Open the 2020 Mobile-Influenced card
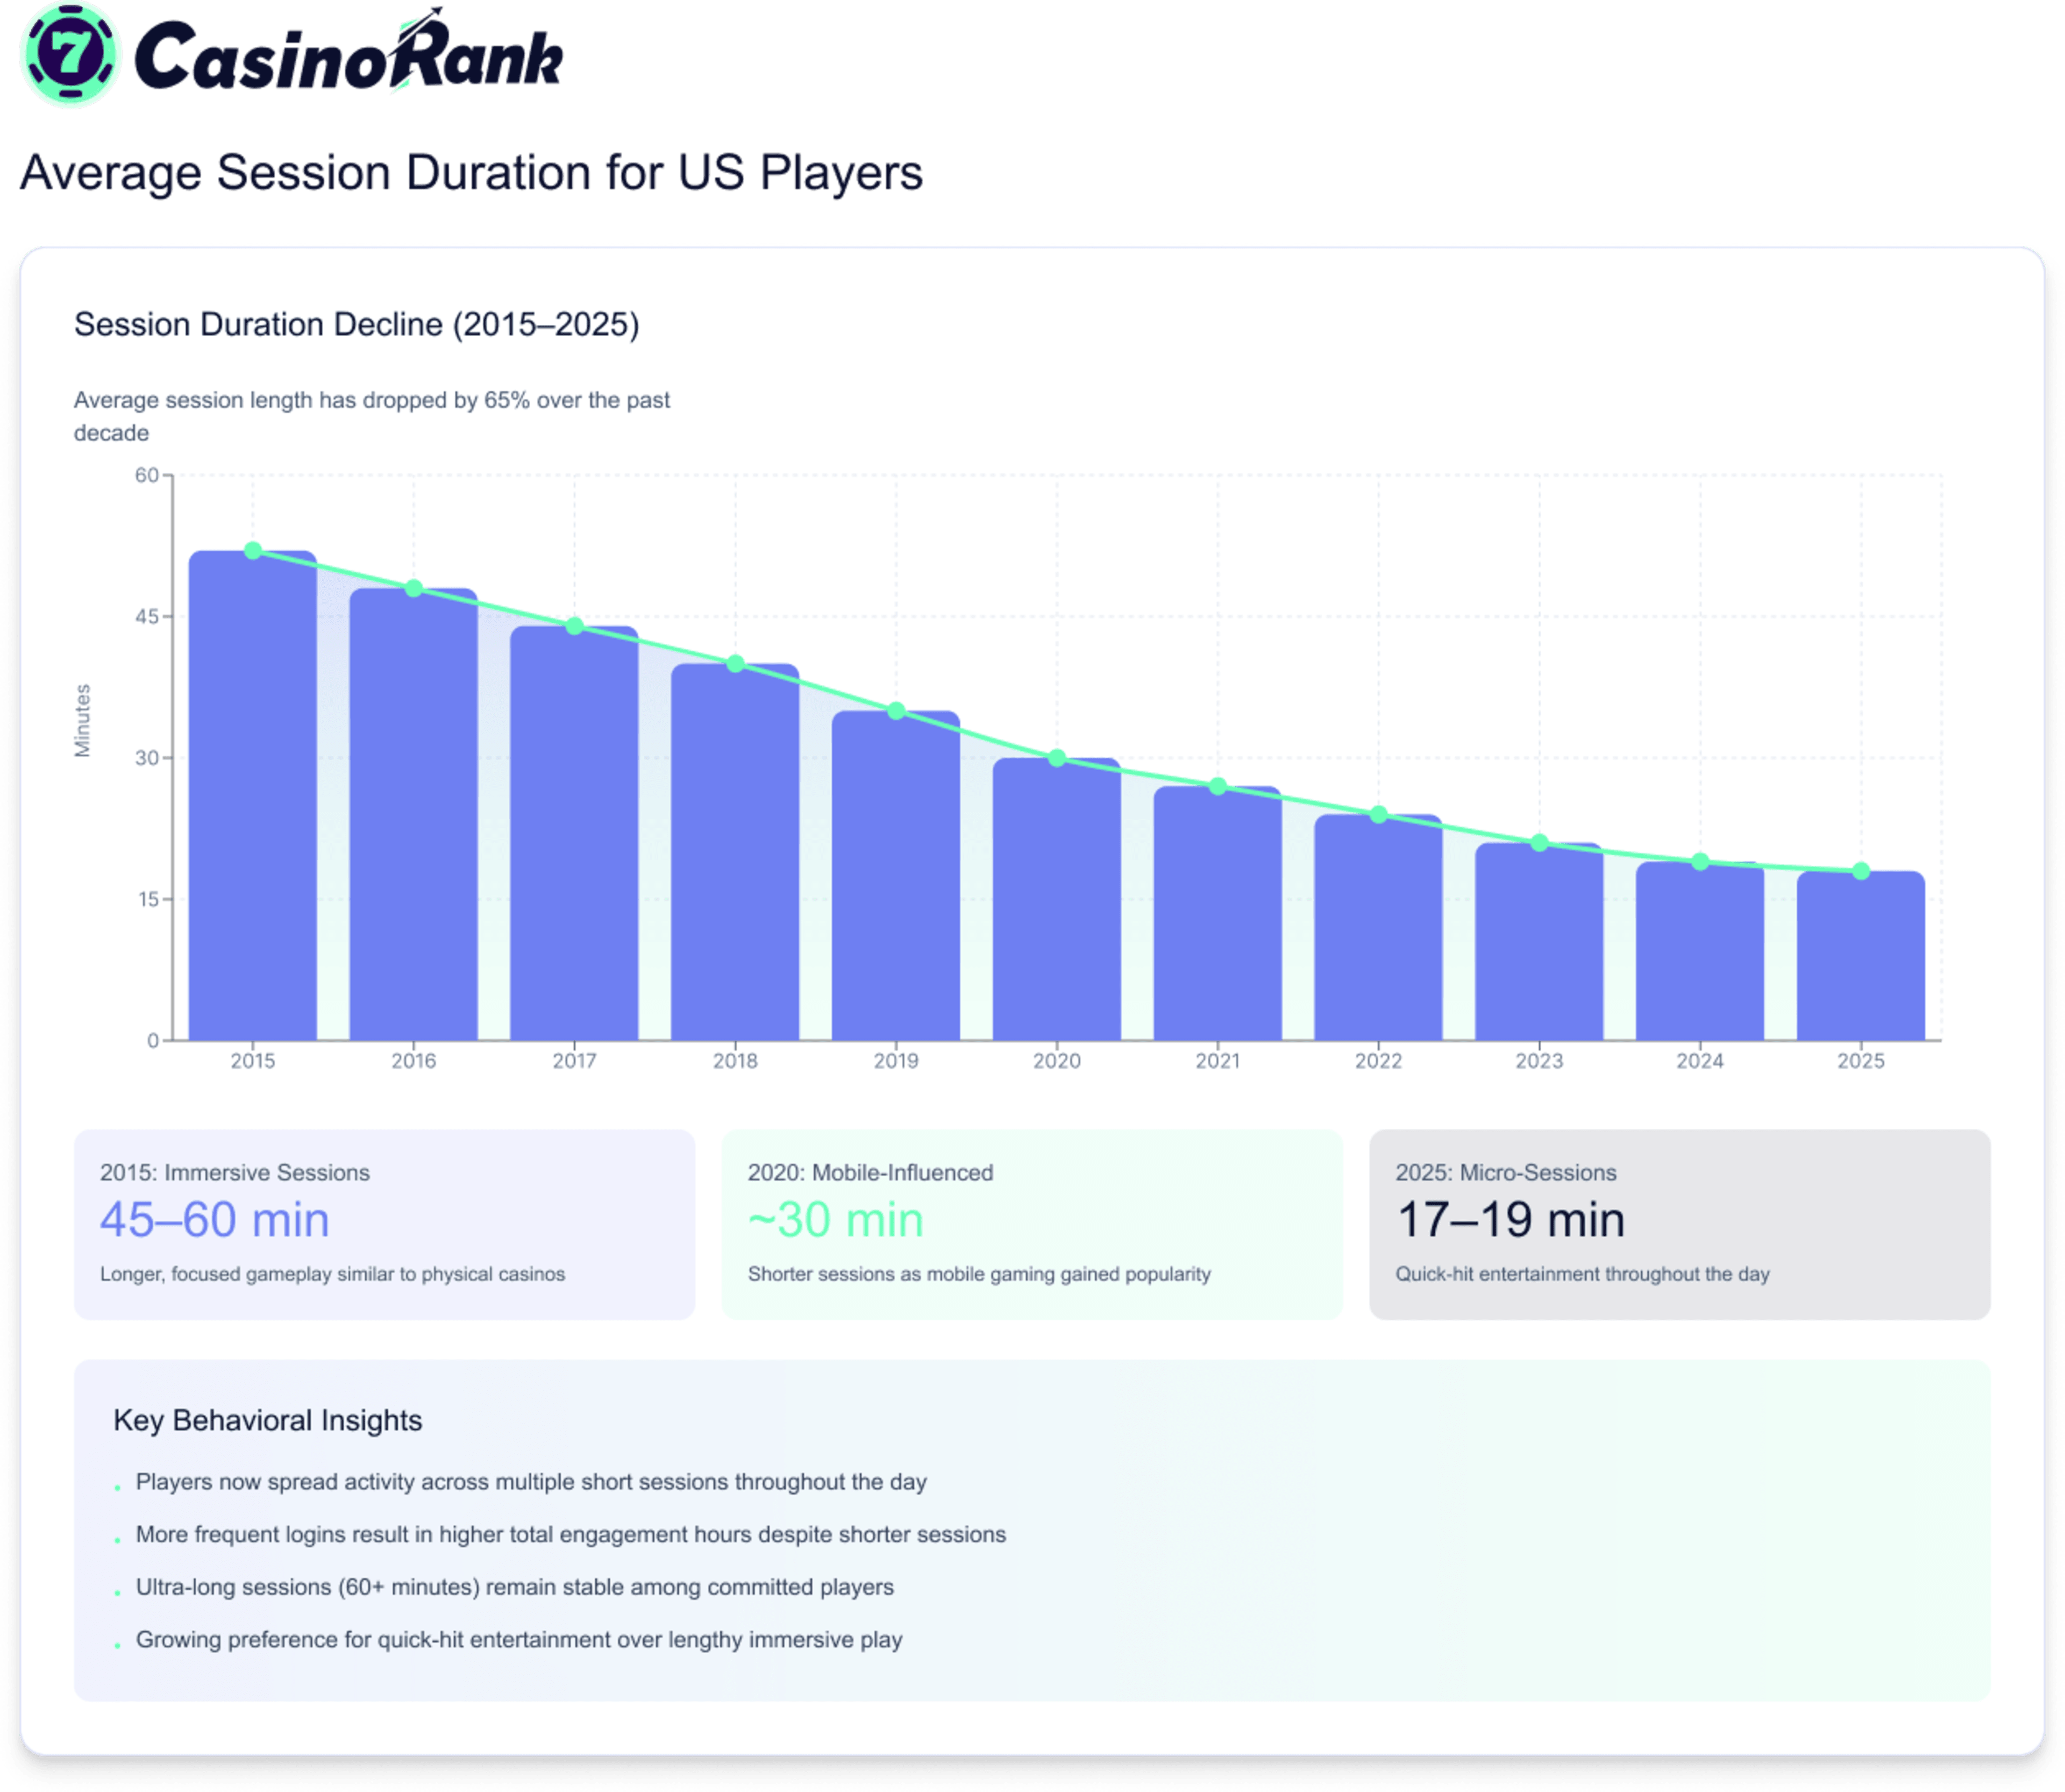The image size is (2065, 1792). (1031, 1224)
